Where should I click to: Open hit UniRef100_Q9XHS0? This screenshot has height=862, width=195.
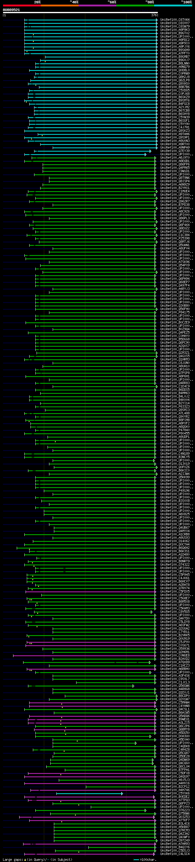[175, 84]
